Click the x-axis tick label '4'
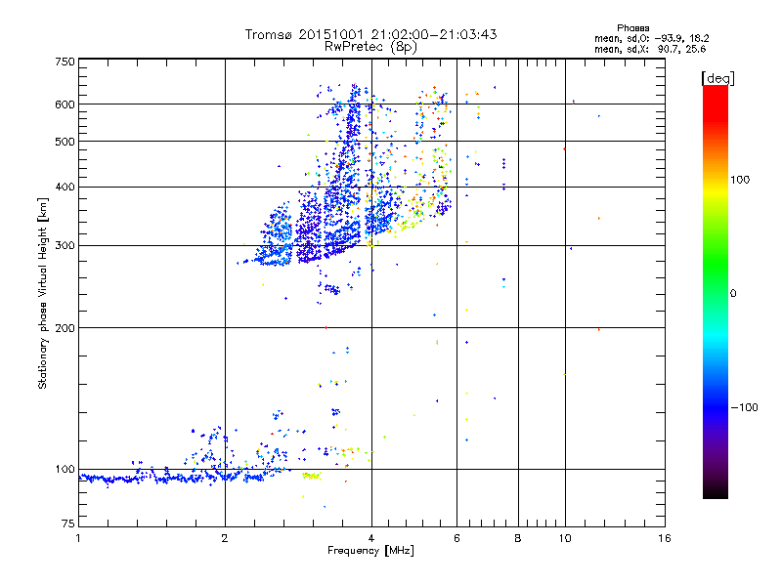Screen dimensions: 782x586 coord(371,538)
